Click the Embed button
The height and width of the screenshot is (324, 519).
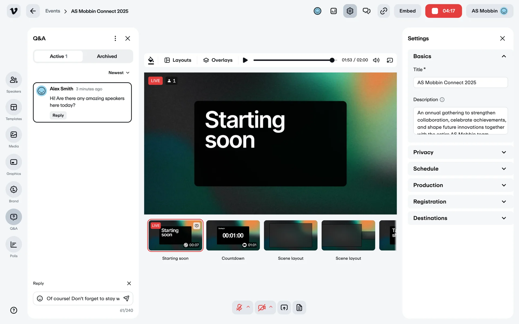click(407, 11)
